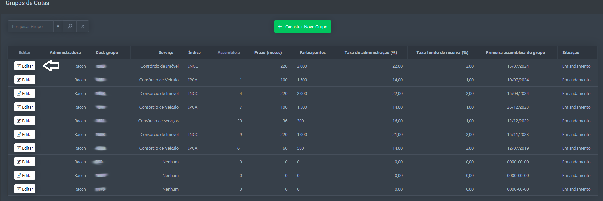The width and height of the screenshot is (603, 201).
Task: Click the Prazo (meses) column header
Action: [x=268, y=52]
